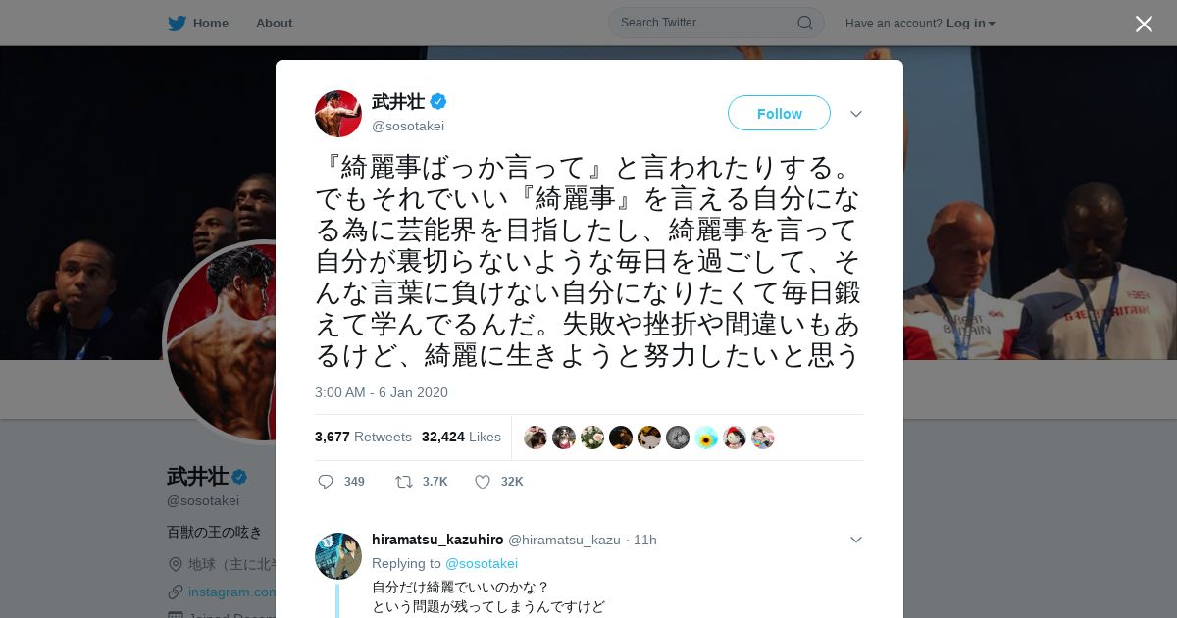The image size is (1177, 618).
Task: Click the search magnifier icon
Action: click(804, 23)
